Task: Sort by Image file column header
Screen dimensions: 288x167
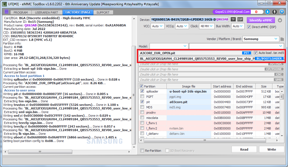Action: click(189, 86)
